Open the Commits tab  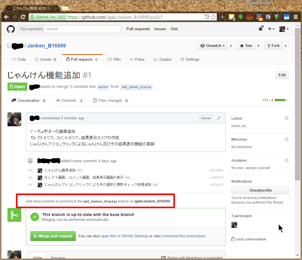pyautogui.click(x=69, y=100)
